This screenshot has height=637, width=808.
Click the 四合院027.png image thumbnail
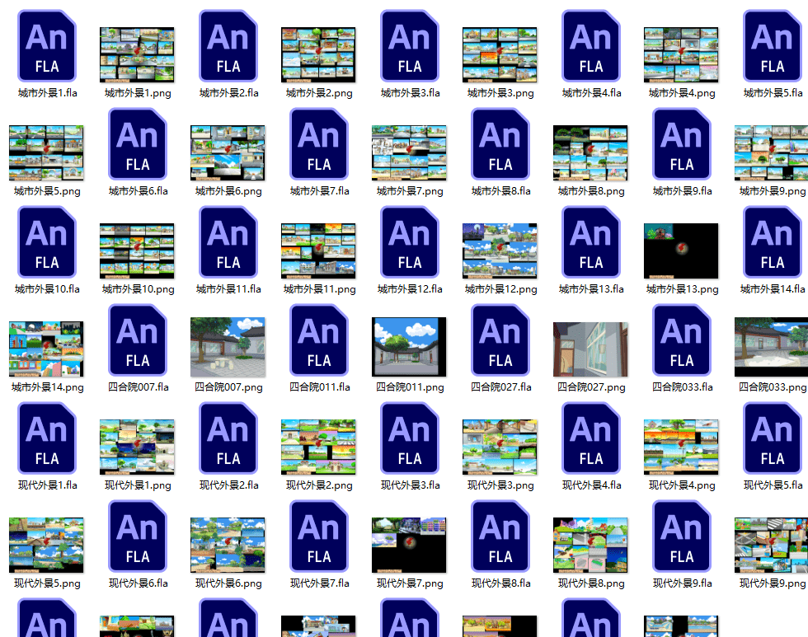click(x=590, y=349)
